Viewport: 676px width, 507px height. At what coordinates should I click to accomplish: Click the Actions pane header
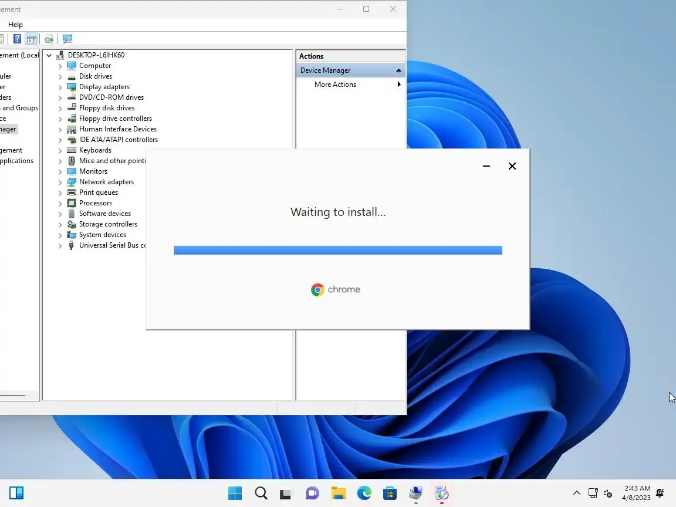pyautogui.click(x=350, y=56)
